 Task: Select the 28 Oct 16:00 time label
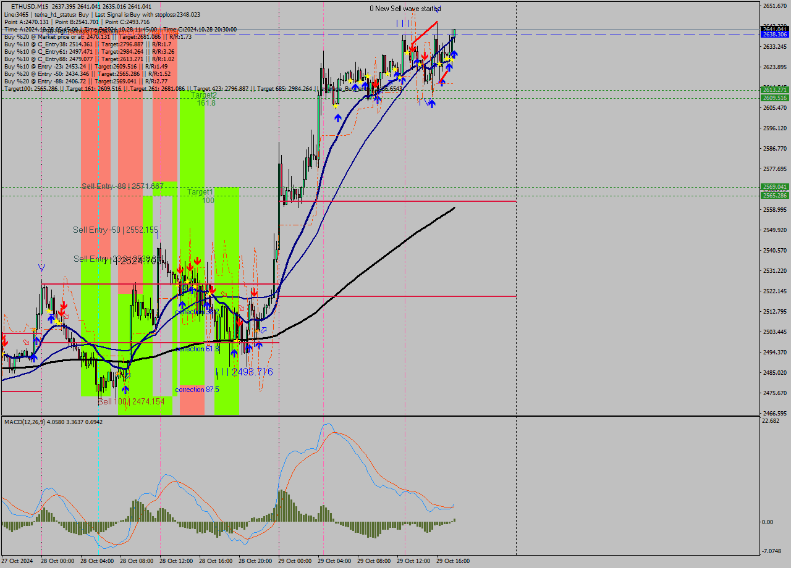pyautogui.click(x=216, y=561)
